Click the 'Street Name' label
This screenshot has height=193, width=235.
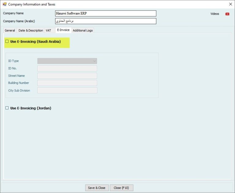pyautogui.click(x=17, y=75)
